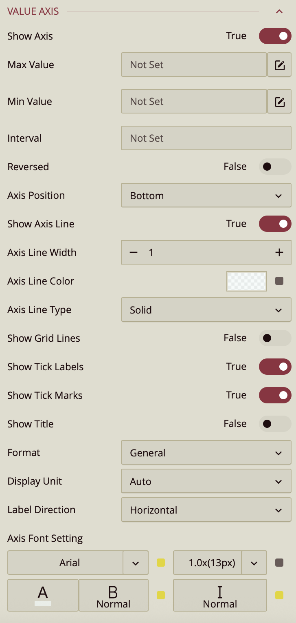Viewport: 296px width, 623px height.
Task: Collapse the VALUE AXIS section
Action: click(x=279, y=11)
